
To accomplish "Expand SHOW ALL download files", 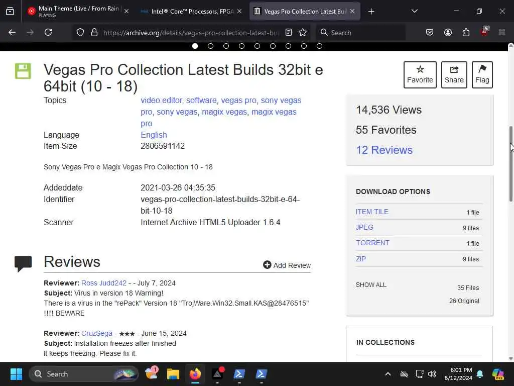I will point(371,285).
